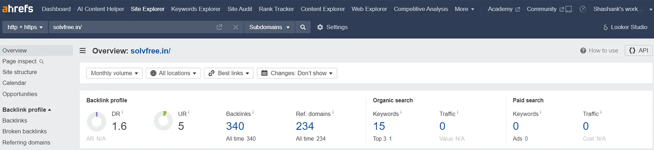
Task: Expand the More menu
Action: 464,9
